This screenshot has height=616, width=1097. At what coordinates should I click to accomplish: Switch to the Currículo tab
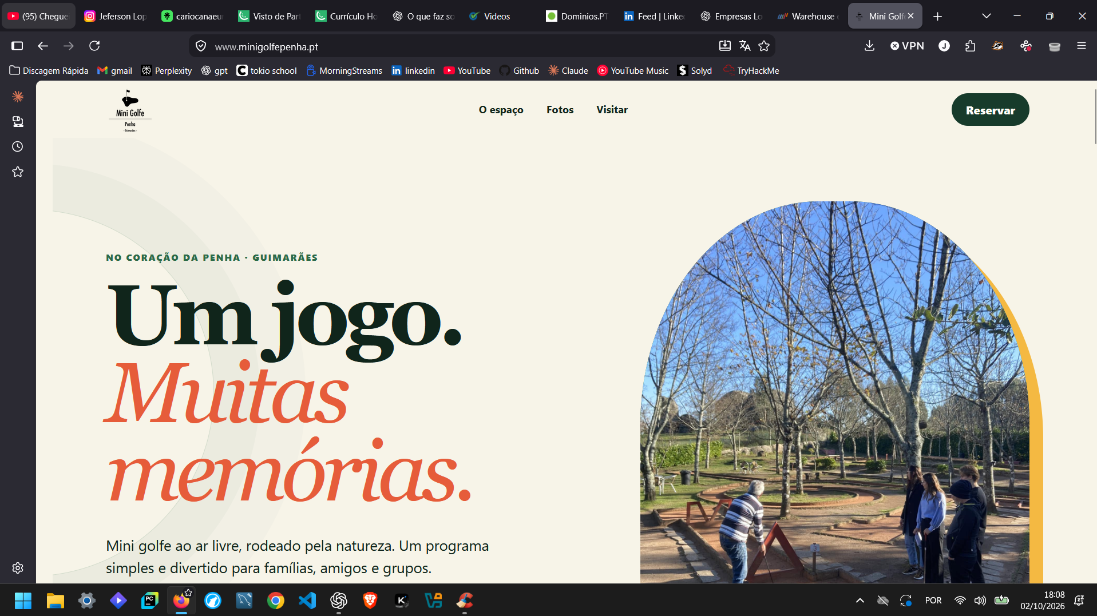tap(346, 17)
